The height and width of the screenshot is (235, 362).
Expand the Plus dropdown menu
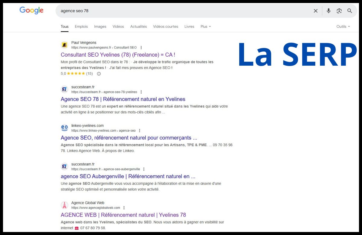pos(206,27)
